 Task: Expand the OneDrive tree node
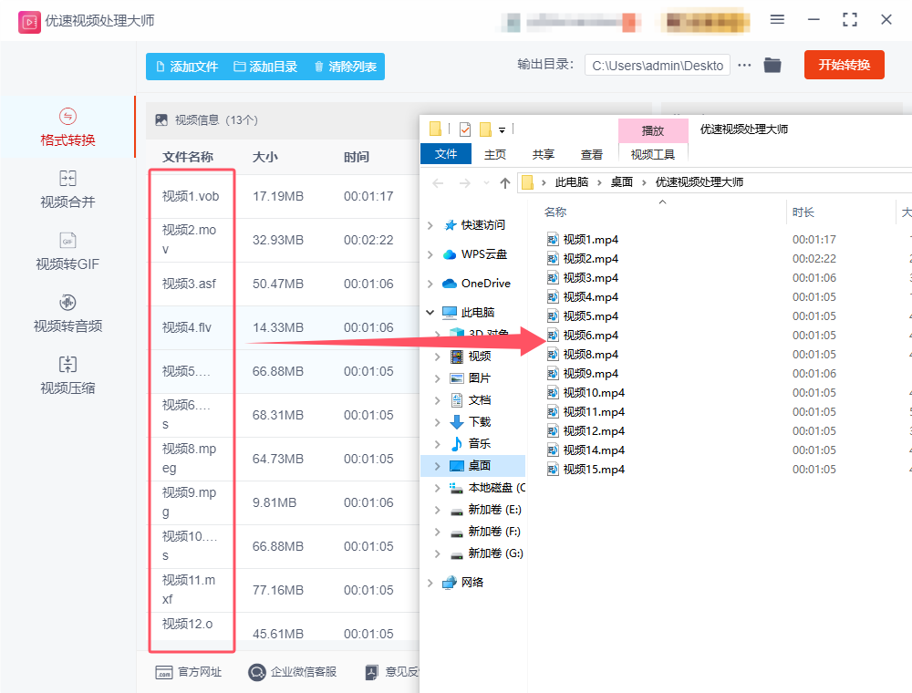click(430, 284)
